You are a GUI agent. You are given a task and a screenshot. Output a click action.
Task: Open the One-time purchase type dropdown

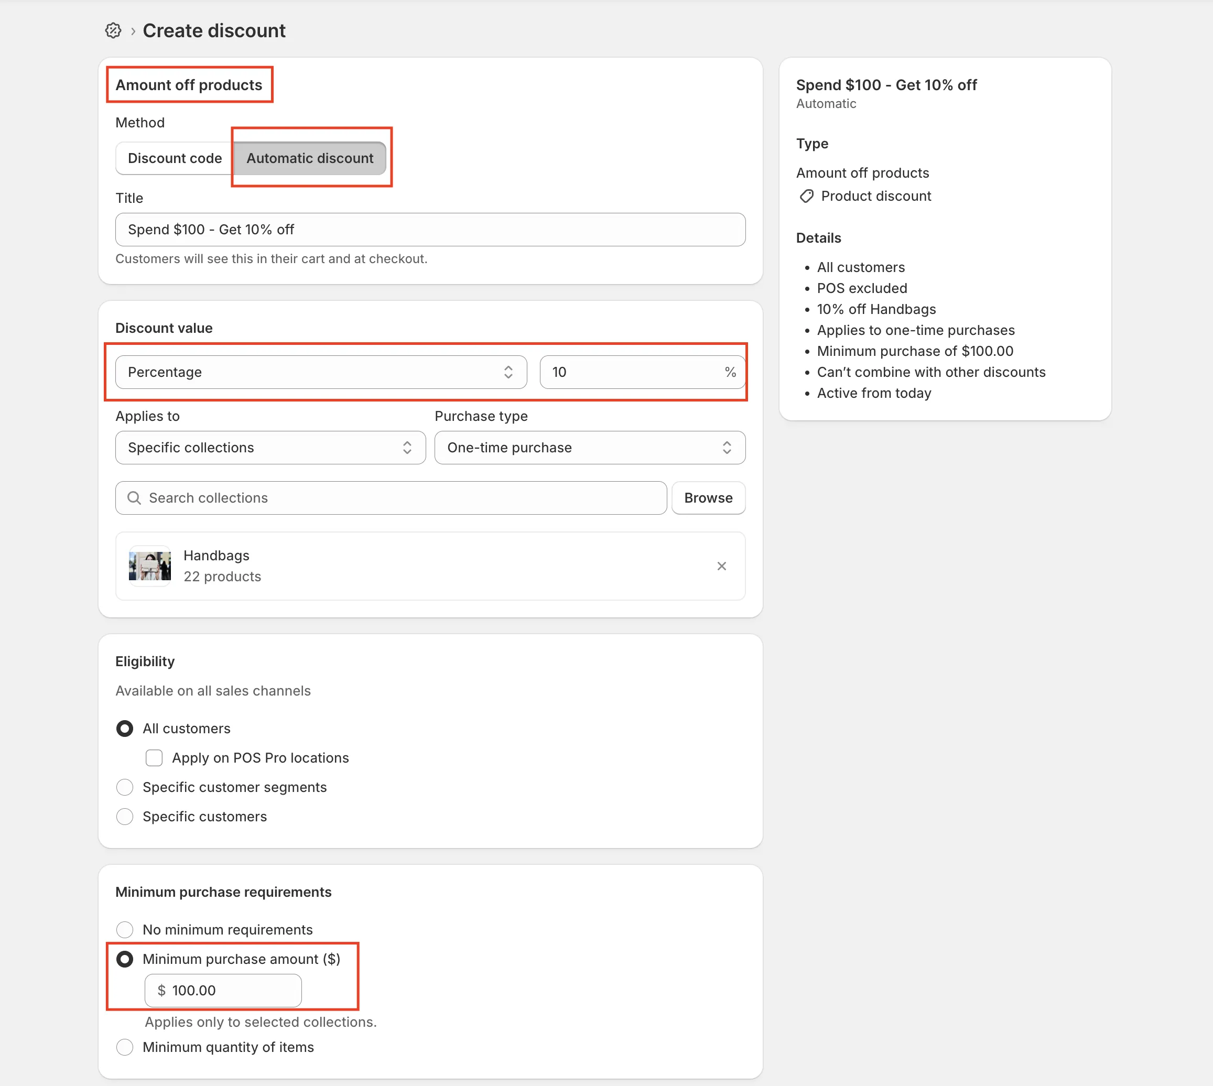590,448
